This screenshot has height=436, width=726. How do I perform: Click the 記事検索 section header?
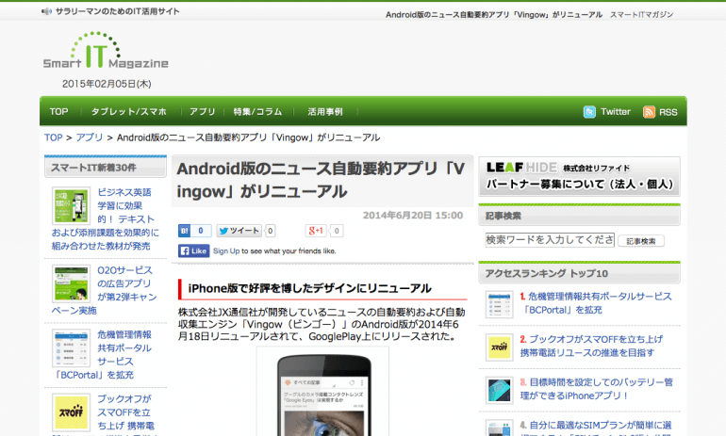(579, 216)
